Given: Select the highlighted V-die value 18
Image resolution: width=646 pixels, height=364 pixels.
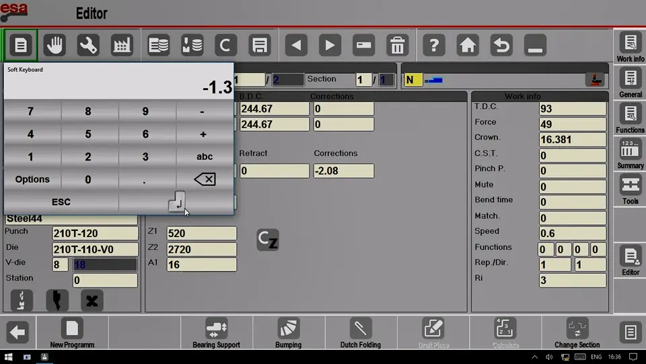Looking at the screenshot, I should click(105, 265).
